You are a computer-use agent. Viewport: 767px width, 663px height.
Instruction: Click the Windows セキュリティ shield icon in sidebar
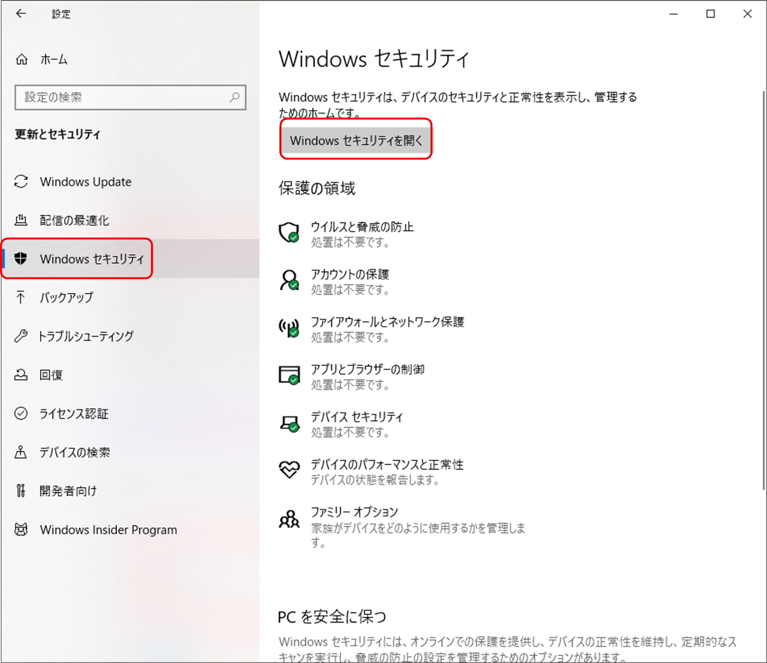pos(20,258)
